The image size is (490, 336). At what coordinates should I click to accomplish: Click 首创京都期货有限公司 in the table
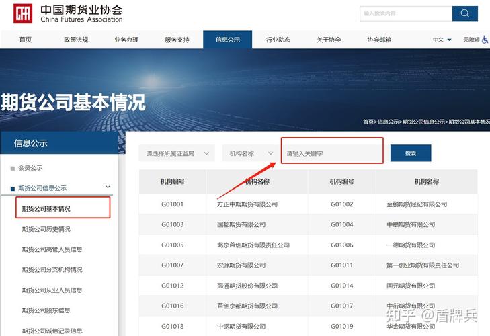point(247,306)
